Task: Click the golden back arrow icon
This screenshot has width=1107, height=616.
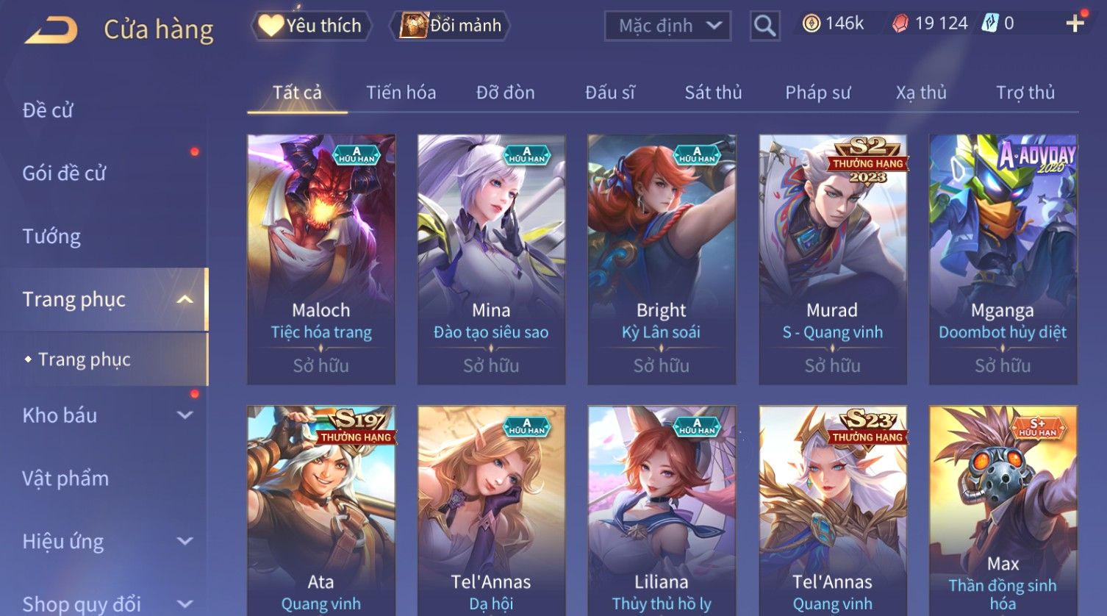Action: (51, 30)
